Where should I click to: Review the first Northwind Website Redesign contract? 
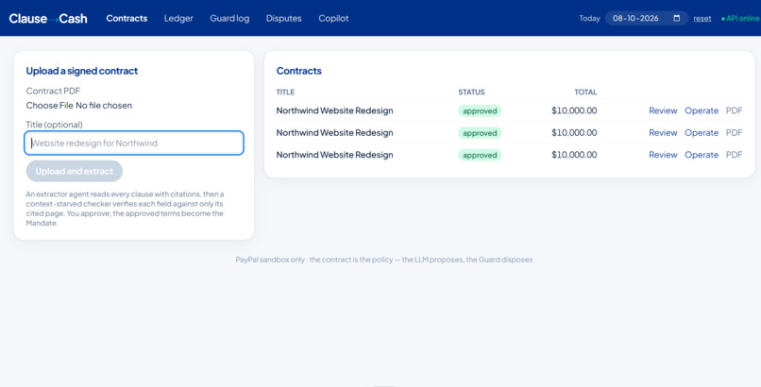pos(663,110)
